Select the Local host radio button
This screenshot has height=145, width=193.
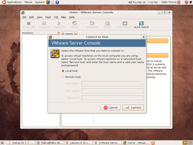click(x=63, y=71)
